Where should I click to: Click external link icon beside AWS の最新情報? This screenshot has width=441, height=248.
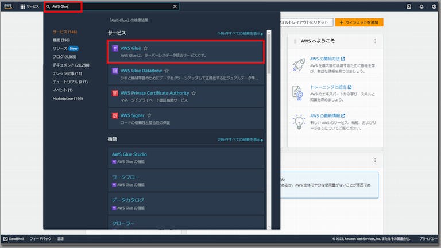point(343,115)
